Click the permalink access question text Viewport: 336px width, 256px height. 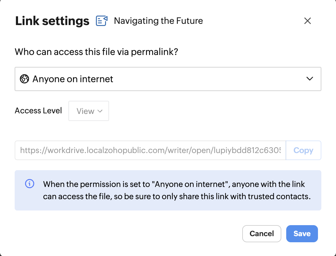point(96,52)
